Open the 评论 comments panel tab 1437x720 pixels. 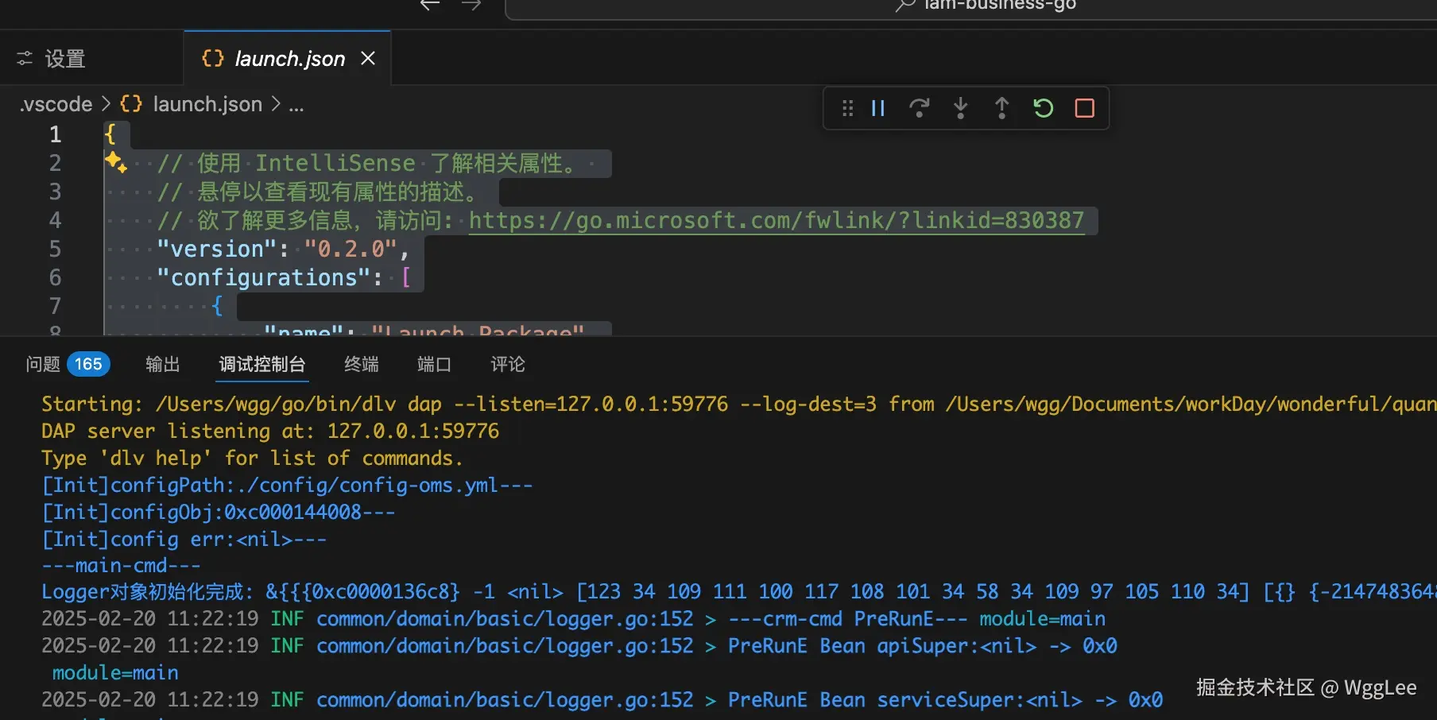click(508, 364)
